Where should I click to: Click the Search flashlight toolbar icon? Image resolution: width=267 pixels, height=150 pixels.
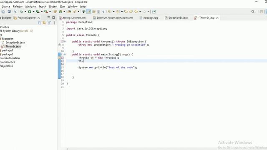(x=75, y=12)
